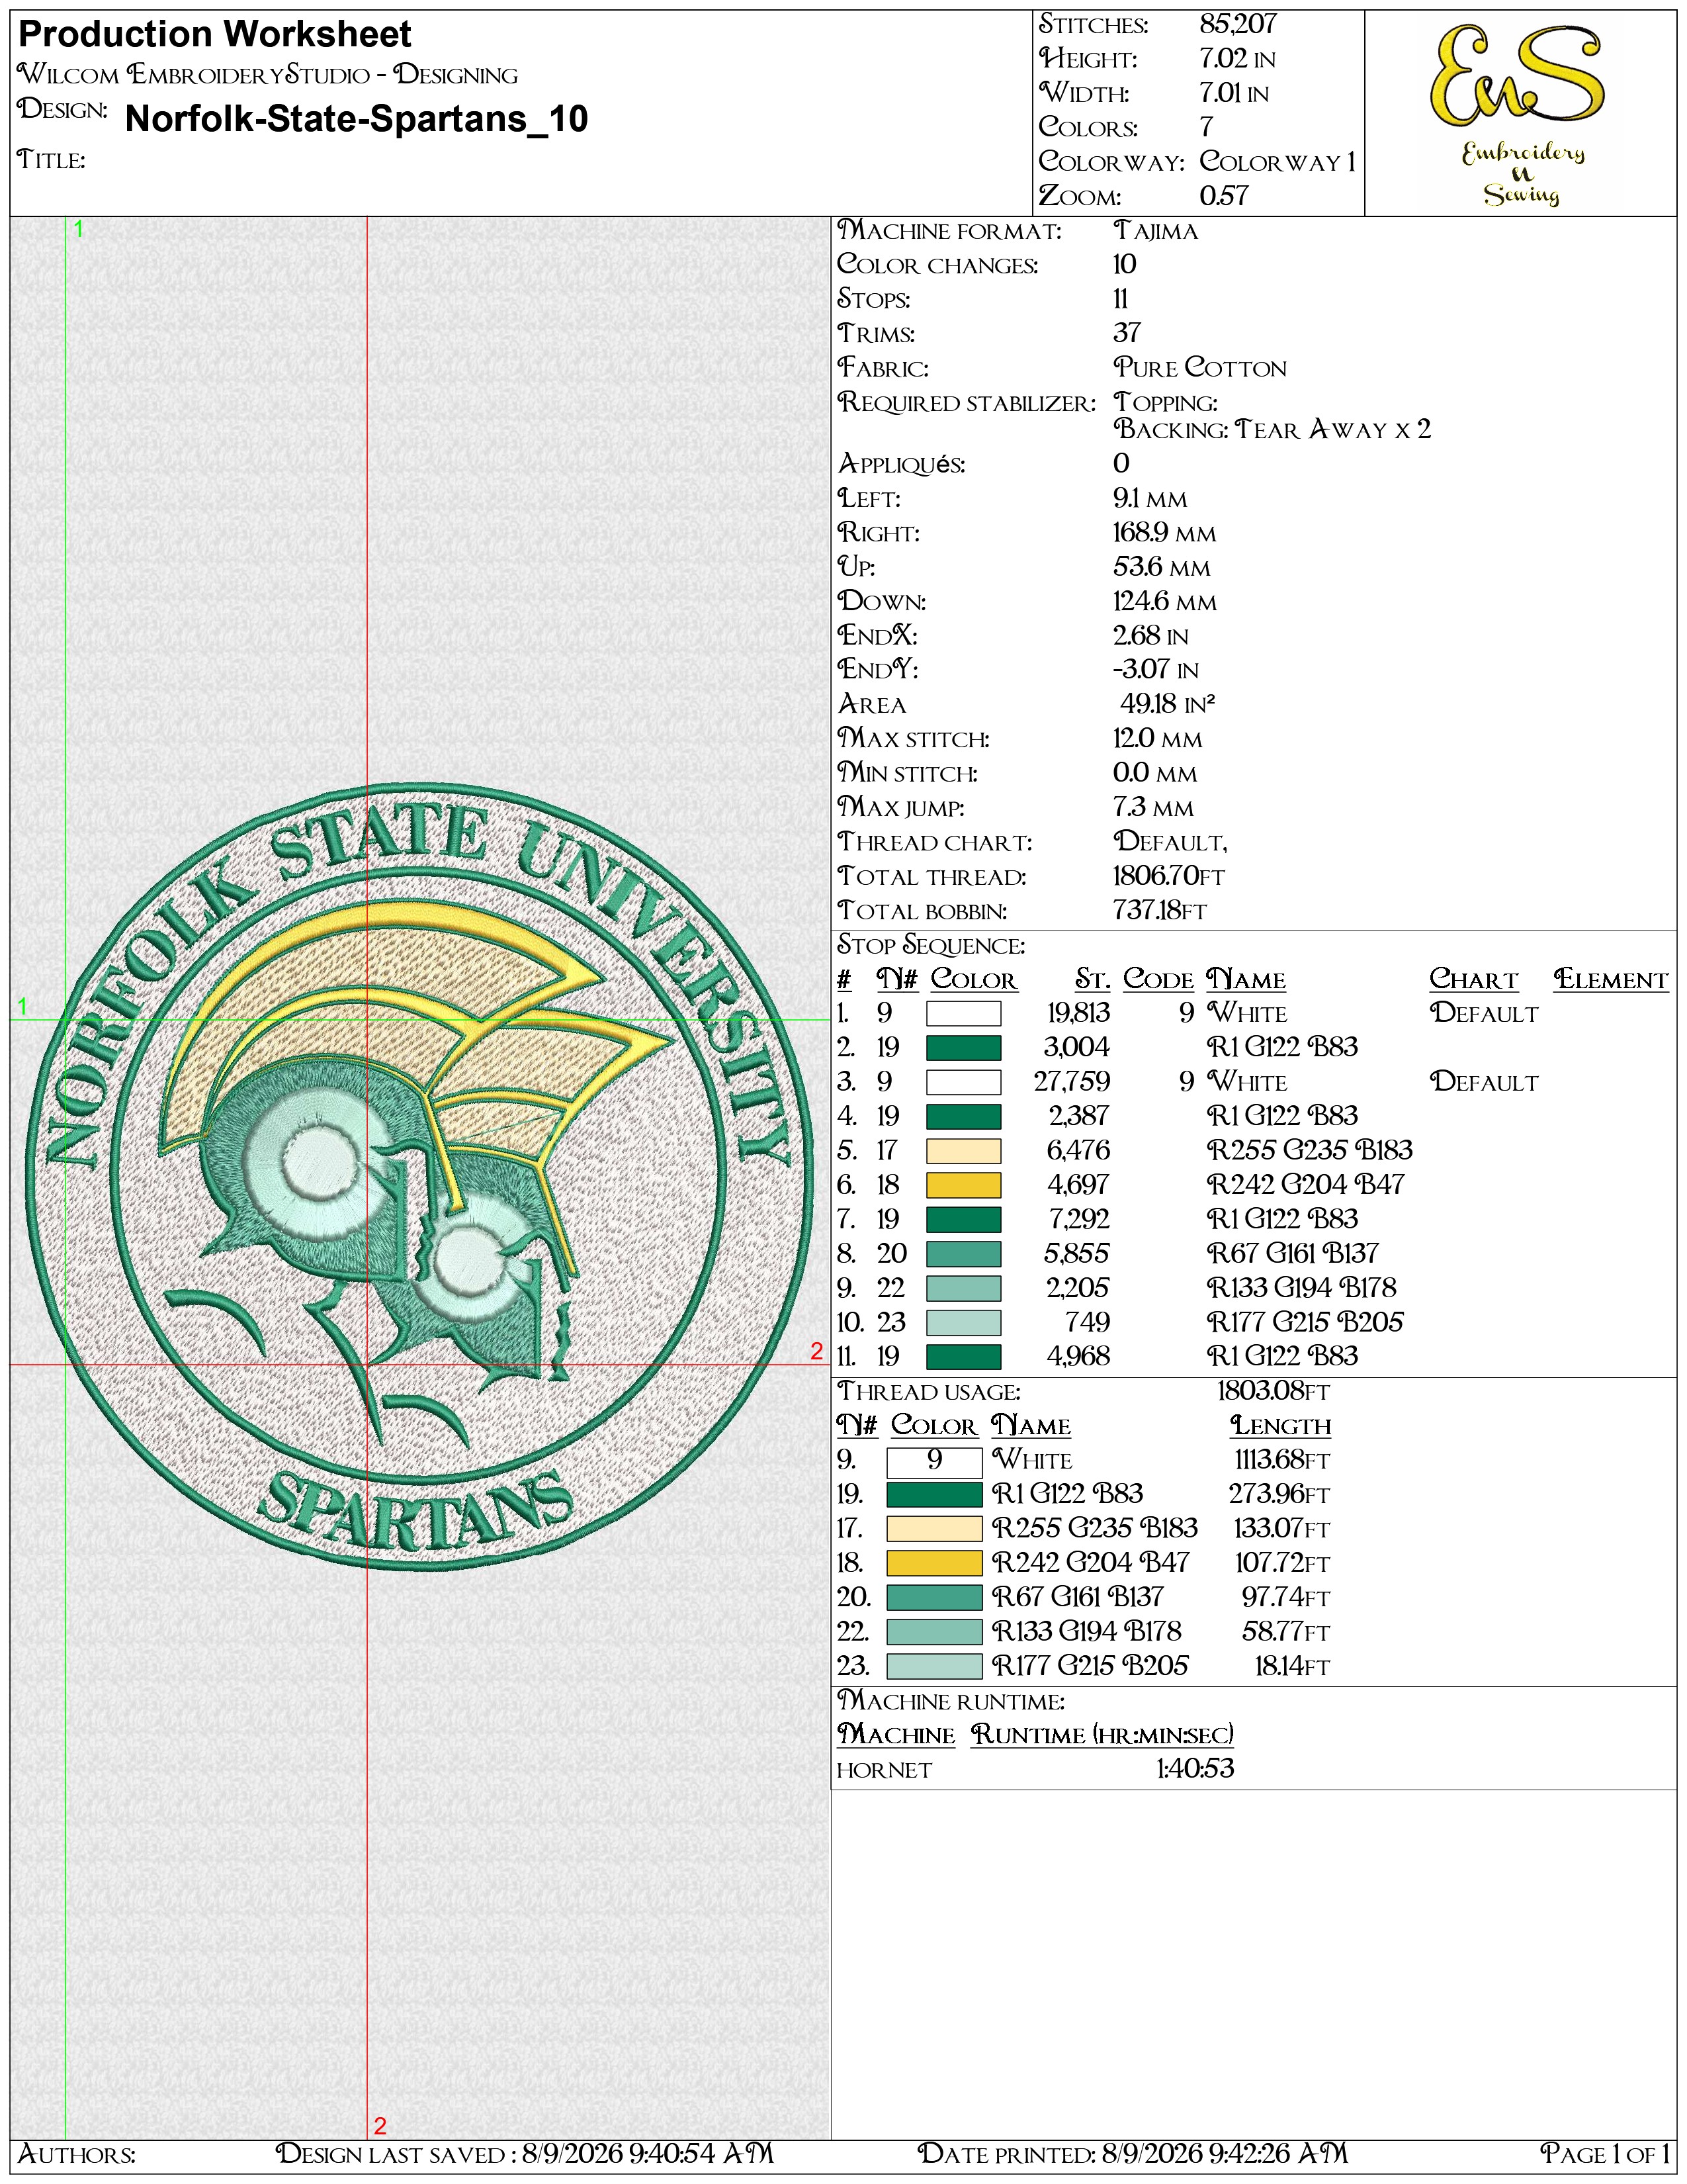Click the "Color changes:" label

(x=937, y=265)
